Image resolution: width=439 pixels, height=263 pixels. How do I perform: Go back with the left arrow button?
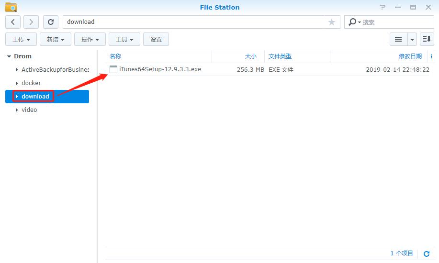13,22
